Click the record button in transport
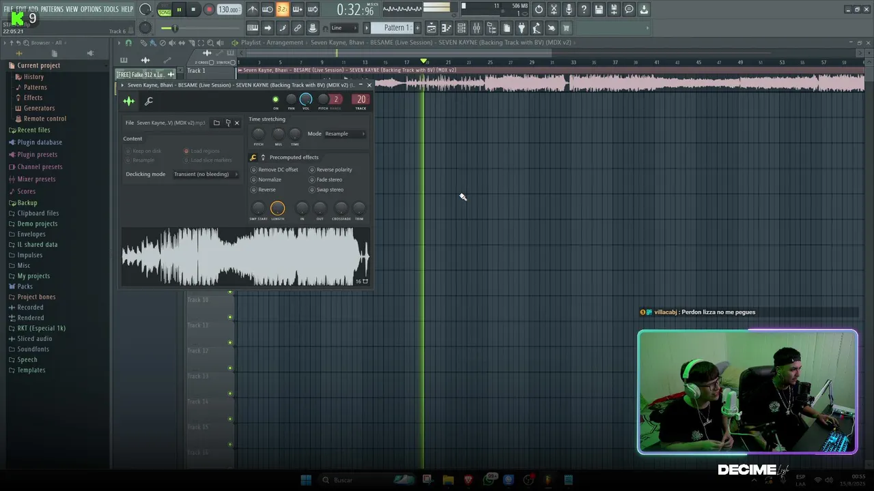The image size is (874, 491). [209, 10]
